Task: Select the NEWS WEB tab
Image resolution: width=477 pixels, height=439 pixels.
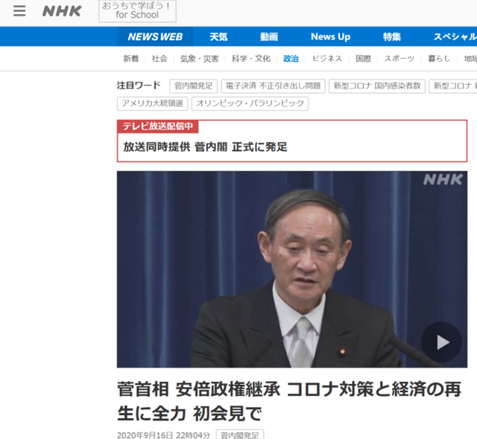Action: click(155, 36)
